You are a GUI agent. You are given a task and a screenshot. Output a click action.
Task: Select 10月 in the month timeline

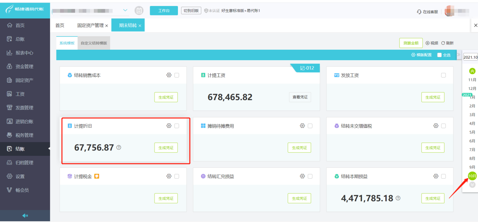click(x=472, y=176)
